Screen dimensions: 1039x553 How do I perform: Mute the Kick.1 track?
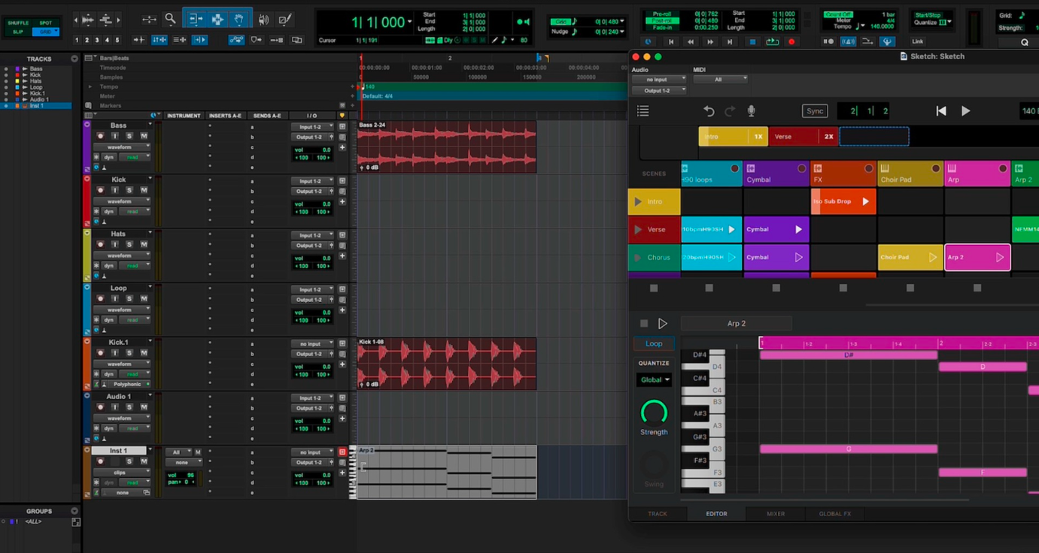coord(144,352)
